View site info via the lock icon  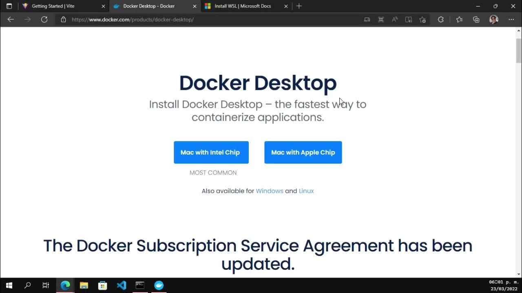click(63, 20)
